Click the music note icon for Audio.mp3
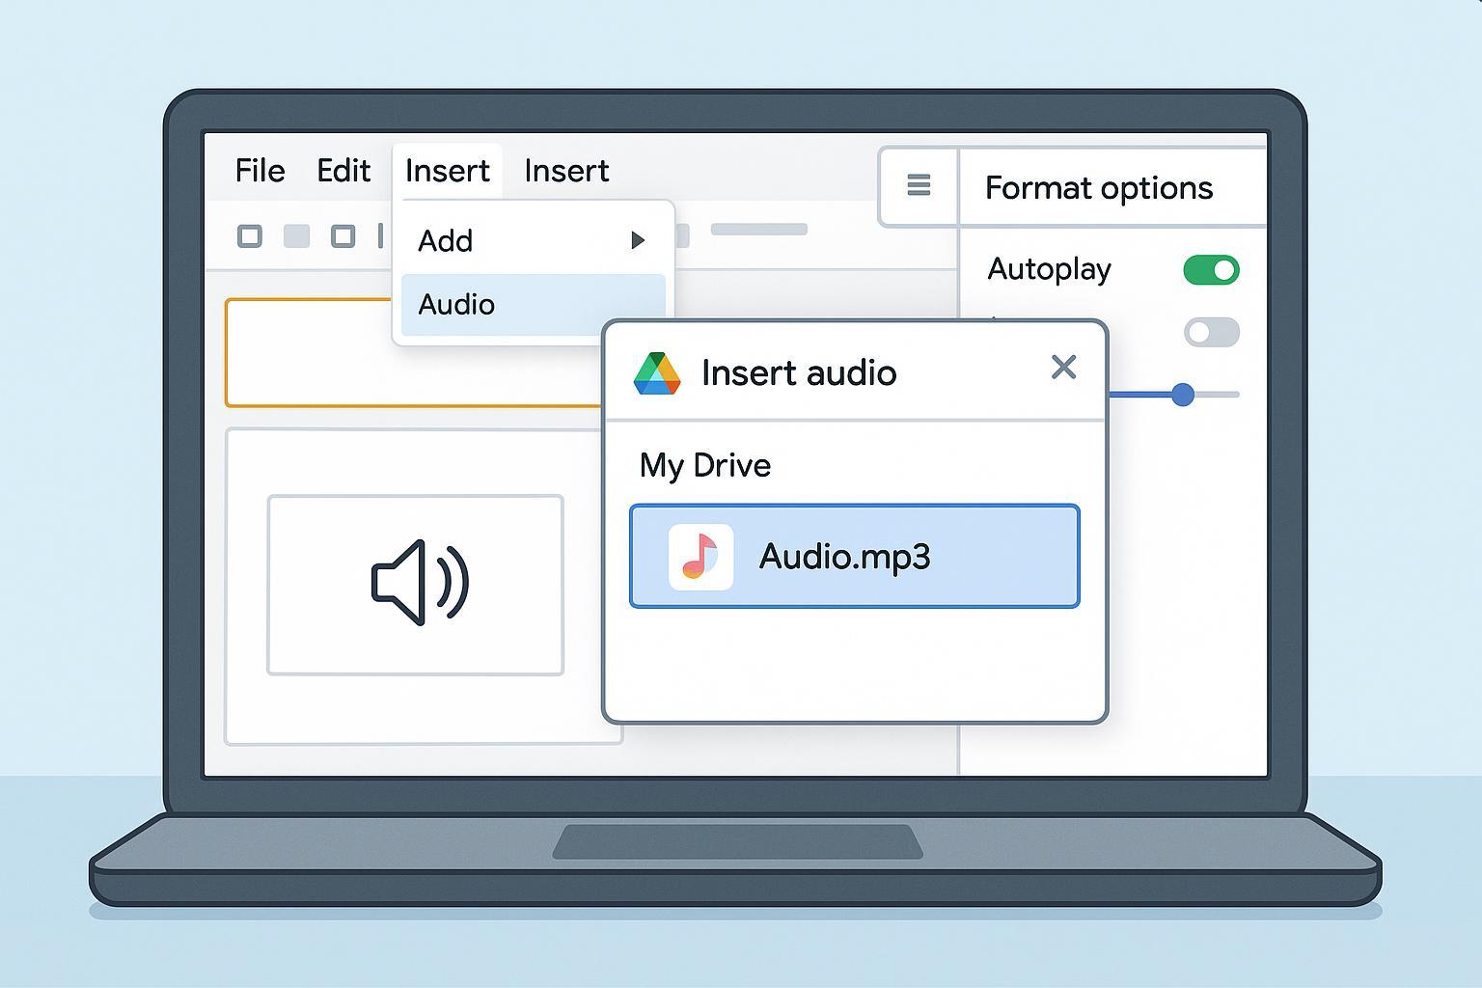The height and width of the screenshot is (988, 1482). coord(700,557)
